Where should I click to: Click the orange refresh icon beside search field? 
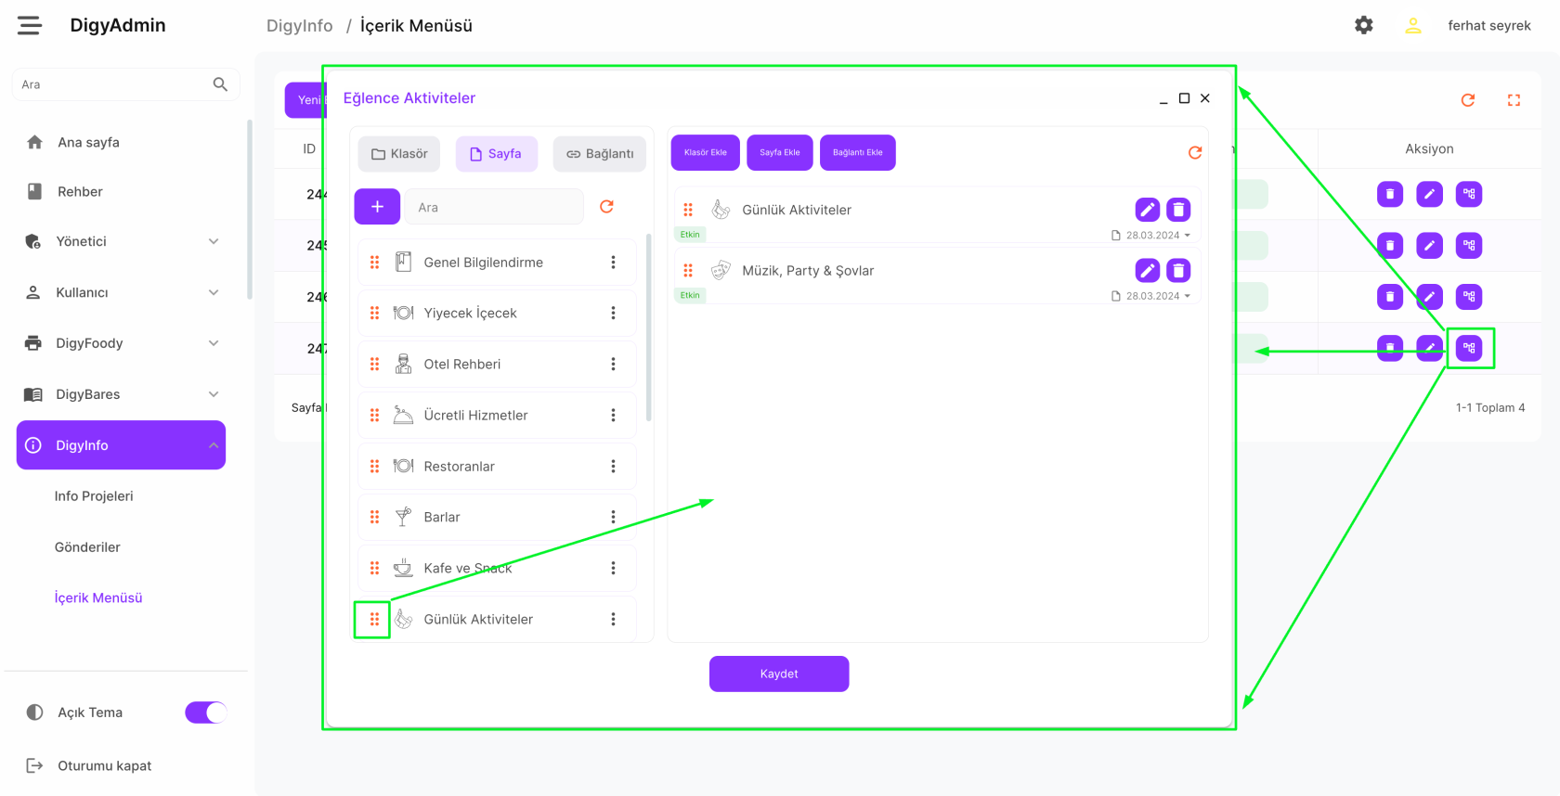[x=606, y=207]
